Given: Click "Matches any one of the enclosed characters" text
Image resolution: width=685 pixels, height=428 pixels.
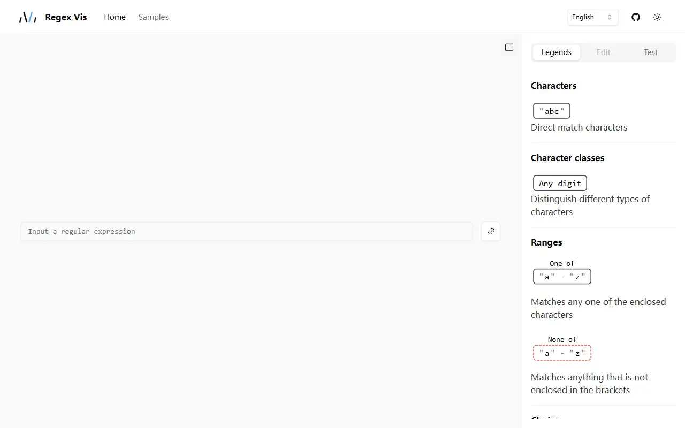Looking at the screenshot, I should [x=598, y=308].
